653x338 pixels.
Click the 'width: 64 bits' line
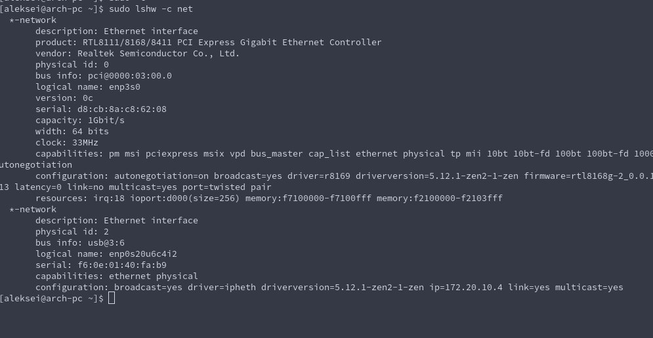[x=72, y=132]
